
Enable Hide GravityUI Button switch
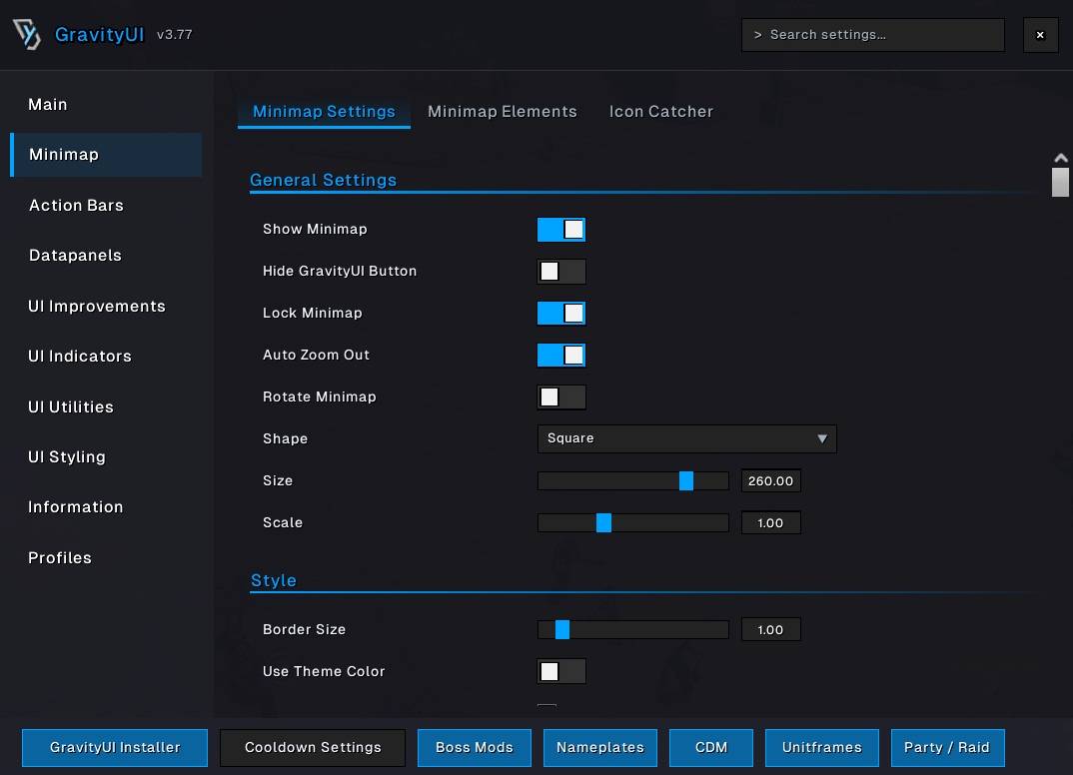point(561,272)
